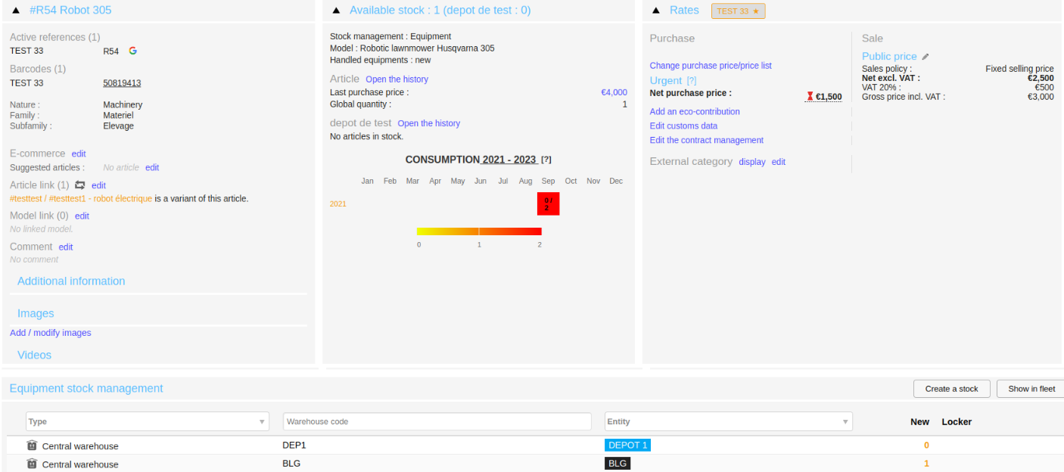
Task: Click warehouse code BLG
Action: pyautogui.click(x=291, y=464)
